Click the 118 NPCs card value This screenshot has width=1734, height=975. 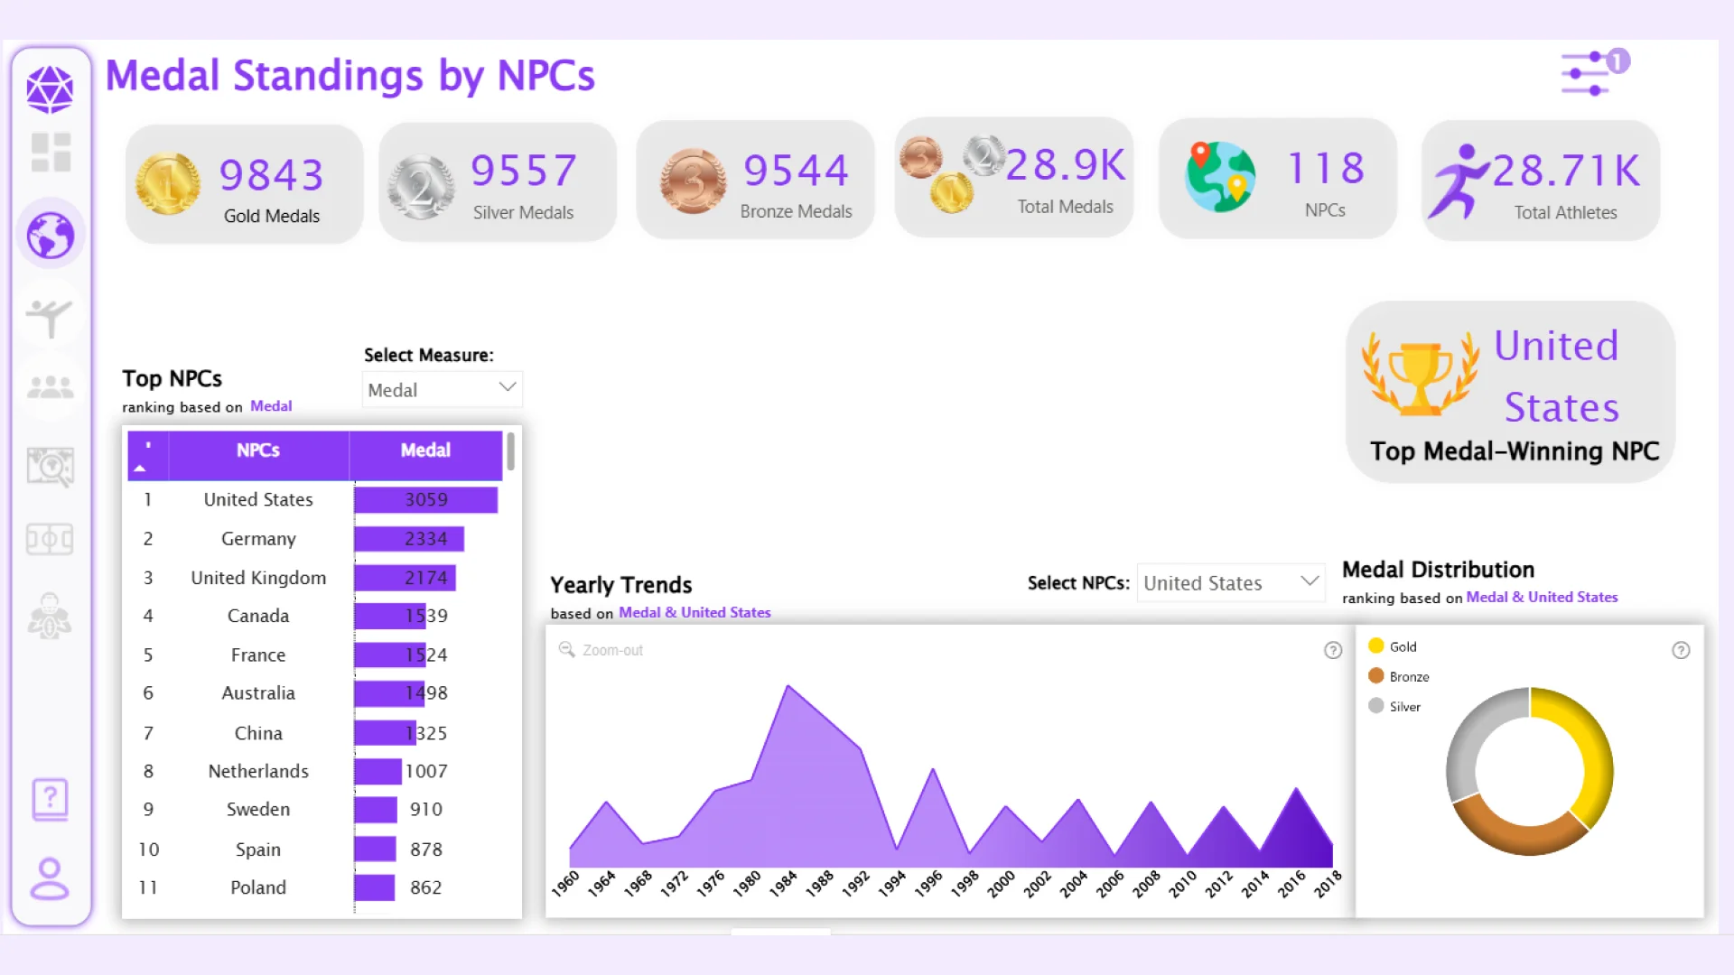(x=1325, y=168)
